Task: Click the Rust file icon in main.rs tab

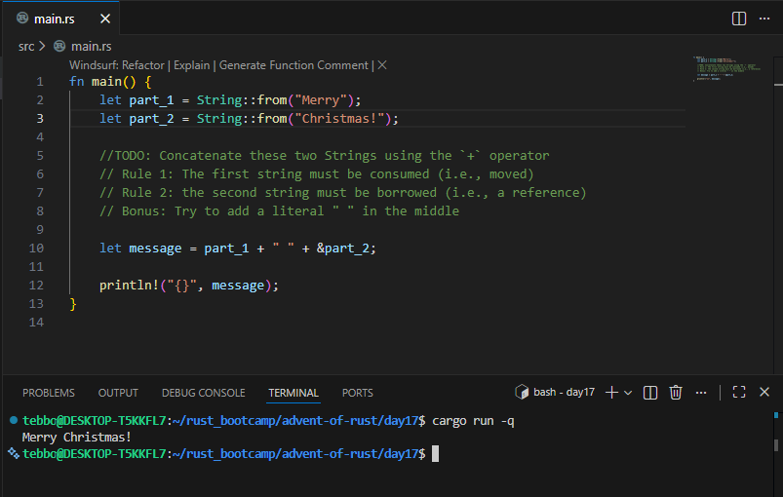Action: [22, 19]
